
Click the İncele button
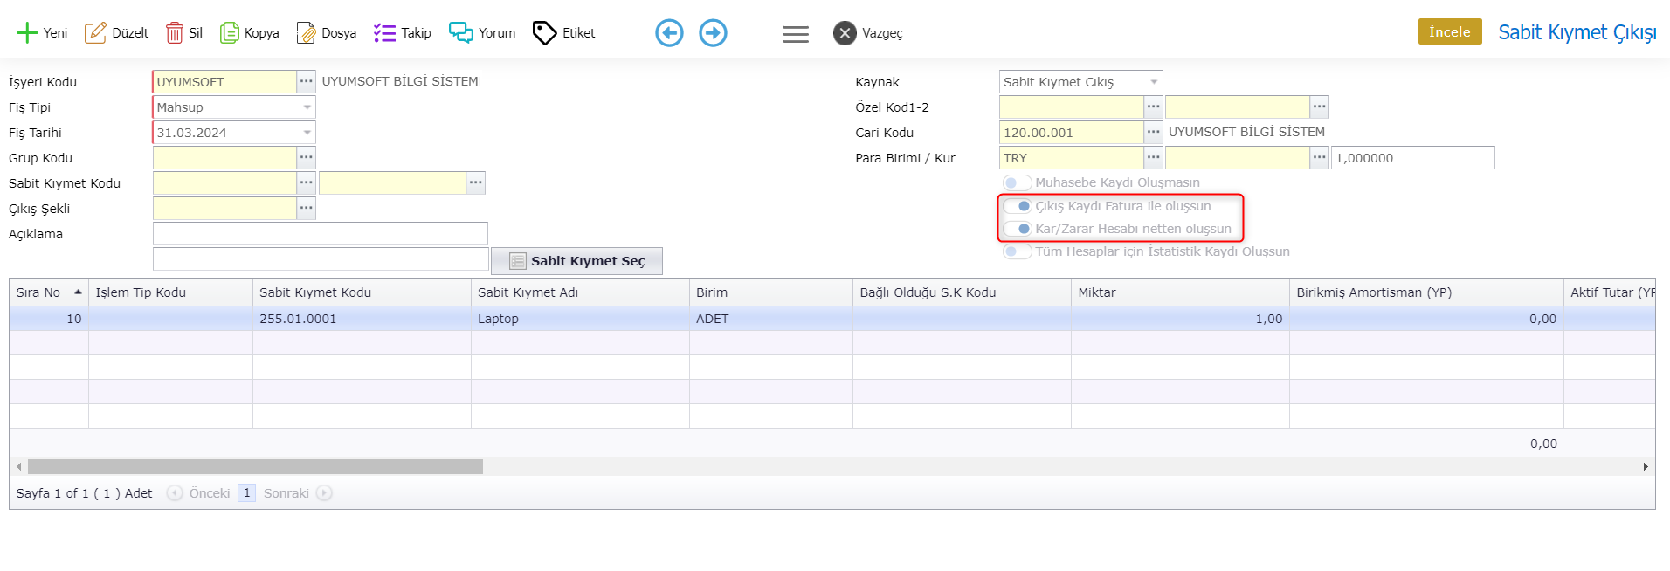click(x=1449, y=31)
